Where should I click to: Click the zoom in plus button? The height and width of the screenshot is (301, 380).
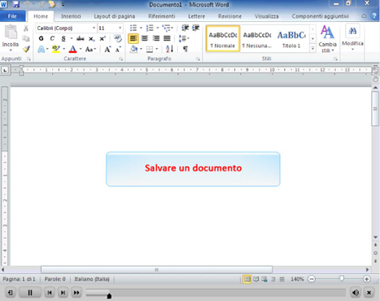coord(367,279)
